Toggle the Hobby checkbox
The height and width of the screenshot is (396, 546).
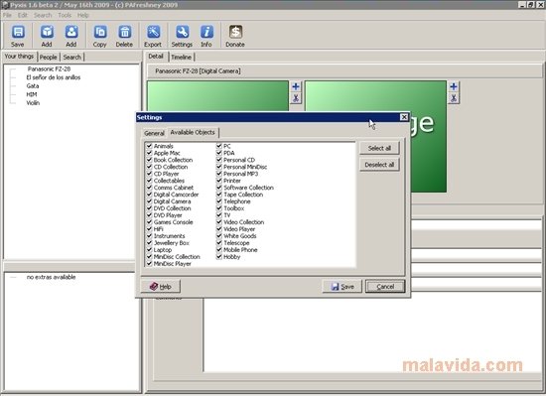coord(219,257)
